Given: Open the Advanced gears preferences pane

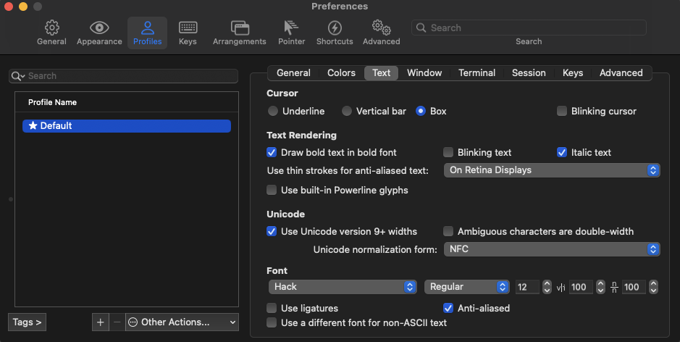Looking at the screenshot, I should pos(381,33).
